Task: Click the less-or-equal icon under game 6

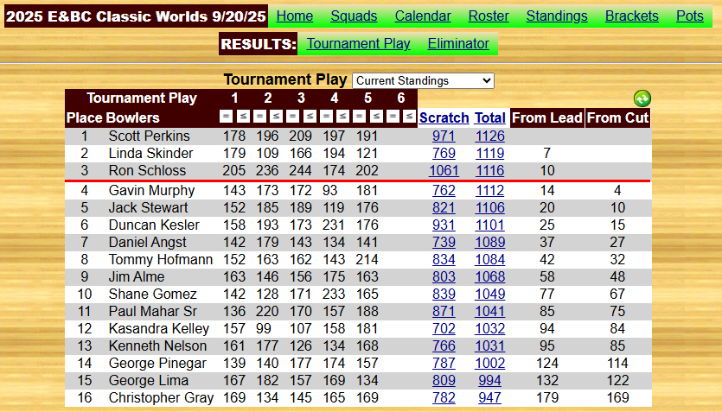Action: (409, 117)
